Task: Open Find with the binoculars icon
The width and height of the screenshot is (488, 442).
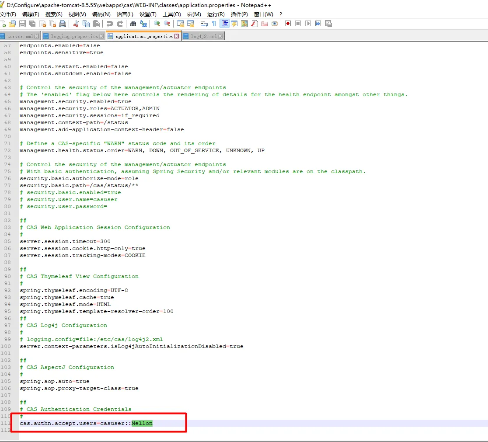Action: point(133,24)
